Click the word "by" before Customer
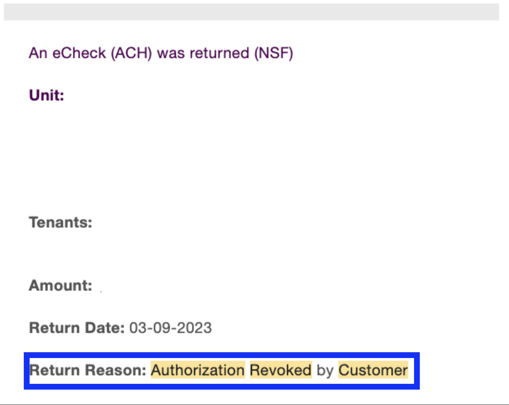 [x=325, y=370]
